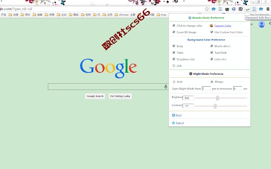This screenshot has height=169, width=271.
Task: Click the microphone voice search icon
Action: click(166, 87)
